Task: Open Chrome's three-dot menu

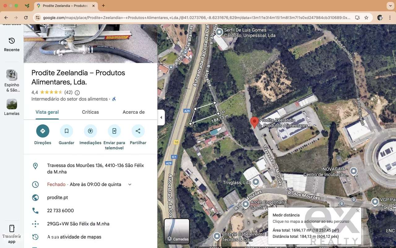Action: [390, 18]
